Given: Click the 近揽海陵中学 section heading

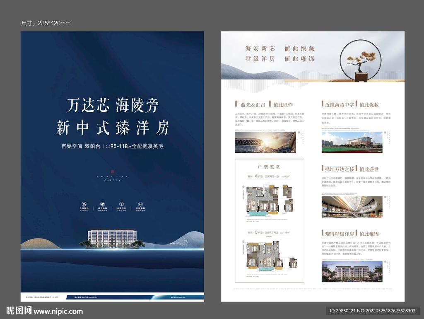Looking at the screenshot, I should click(340, 105).
